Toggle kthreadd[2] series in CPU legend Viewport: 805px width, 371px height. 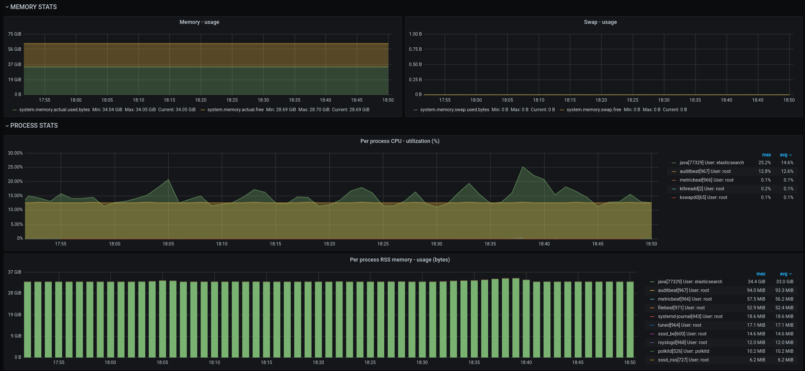tap(702, 189)
